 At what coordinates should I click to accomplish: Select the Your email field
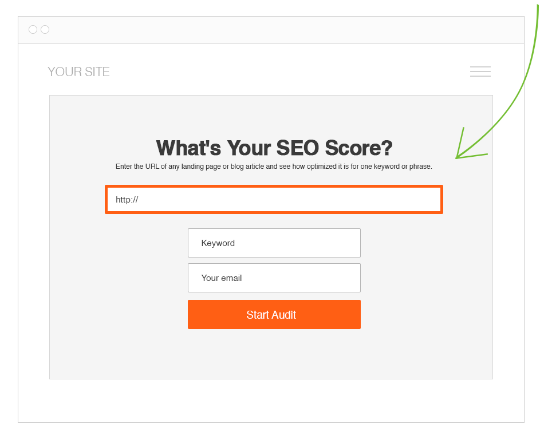coord(274,278)
